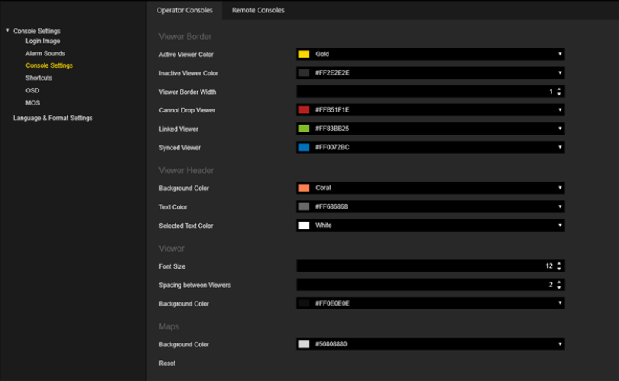This screenshot has height=381, width=619.
Task: Click the blue Synced Viewer color swatch
Action: 304,147
